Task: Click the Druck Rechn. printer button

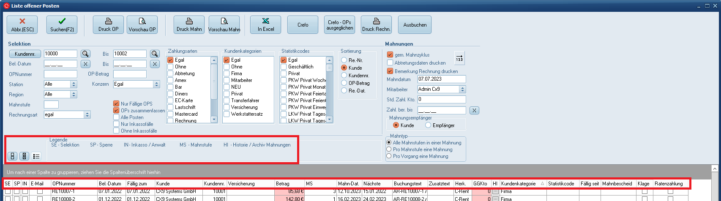Action: tap(376, 25)
